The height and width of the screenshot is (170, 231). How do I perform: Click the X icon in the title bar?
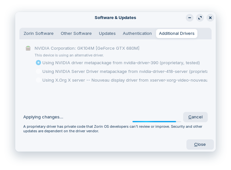[x=210, y=18]
